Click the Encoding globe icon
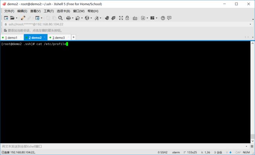The image size is (255, 155). pyautogui.click(x=87, y=18)
